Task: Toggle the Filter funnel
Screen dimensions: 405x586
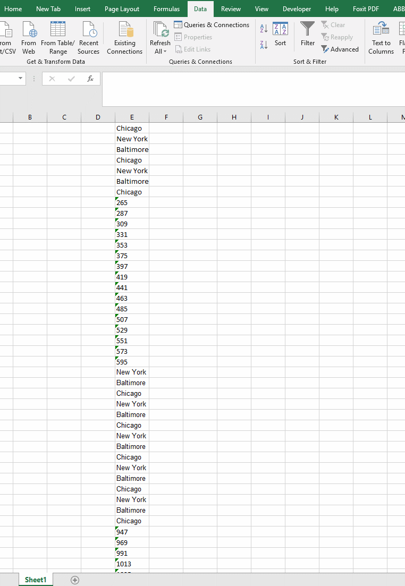Action: click(307, 34)
